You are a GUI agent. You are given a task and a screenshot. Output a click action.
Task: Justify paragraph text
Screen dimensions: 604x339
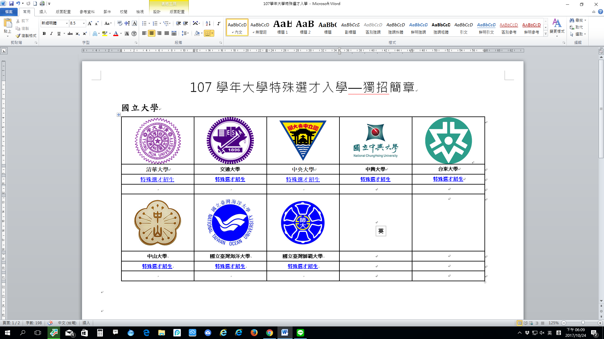pyautogui.click(x=166, y=33)
